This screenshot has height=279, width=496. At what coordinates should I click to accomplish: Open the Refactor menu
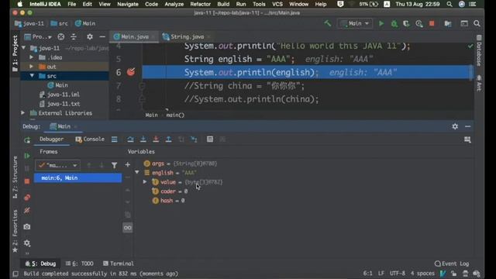coord(200,4)
